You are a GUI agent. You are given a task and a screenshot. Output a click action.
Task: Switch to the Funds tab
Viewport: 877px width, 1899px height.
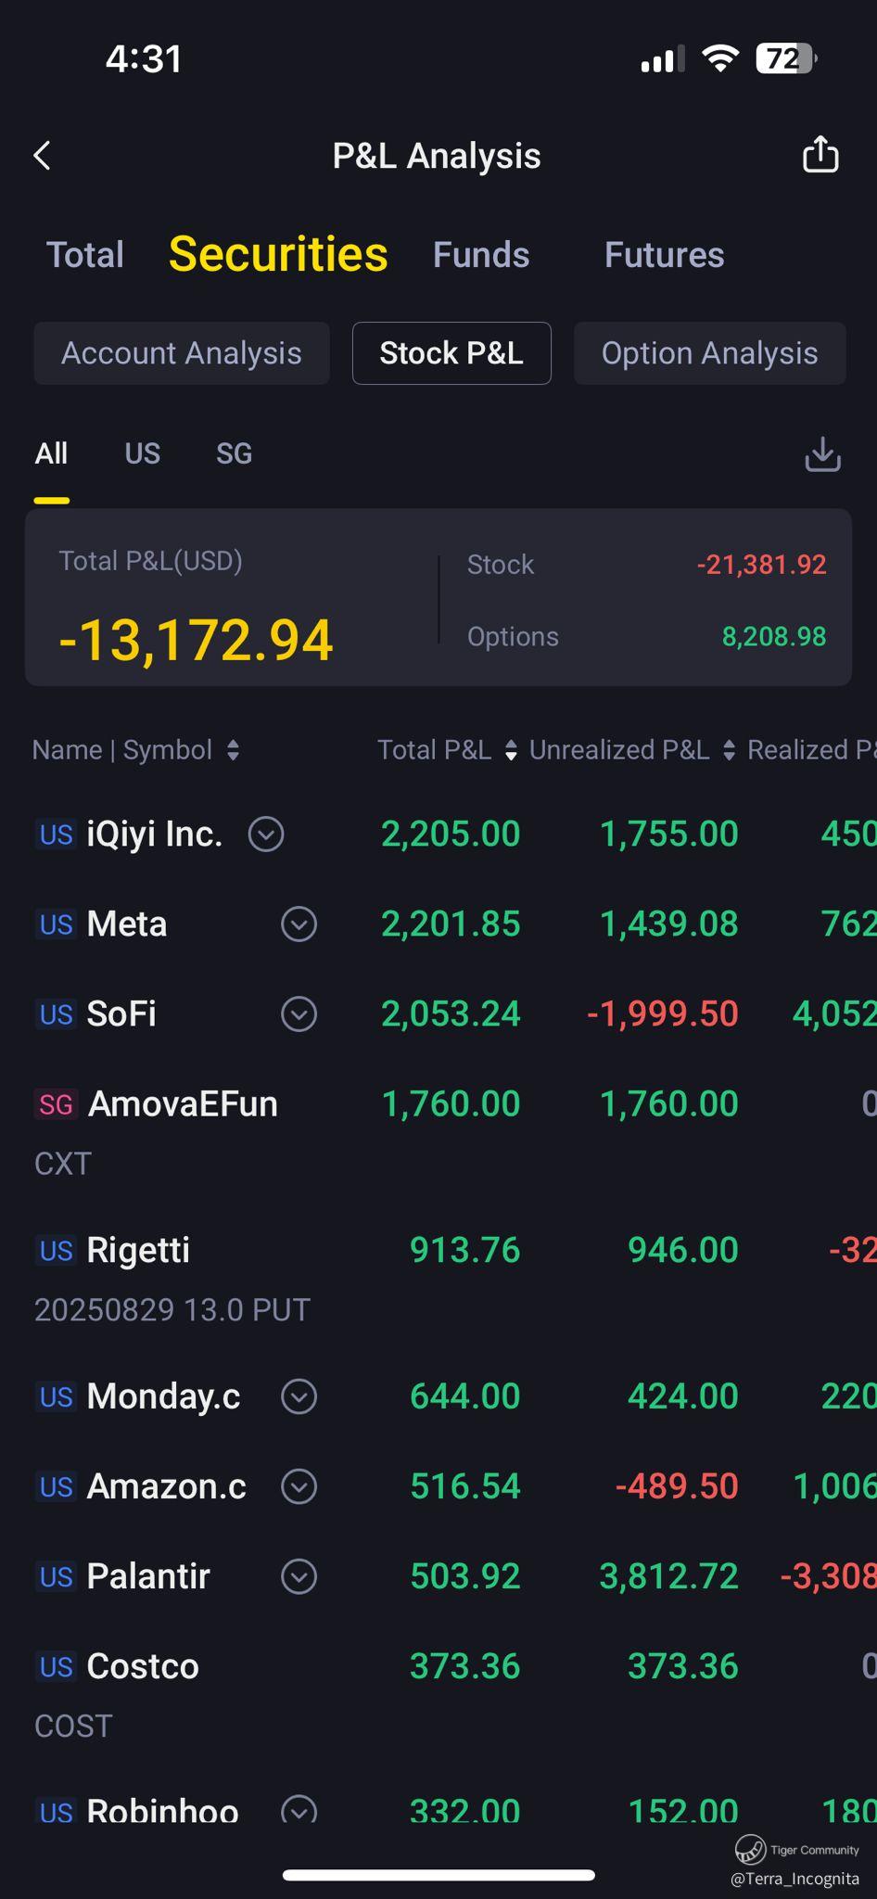click(481, 255)
